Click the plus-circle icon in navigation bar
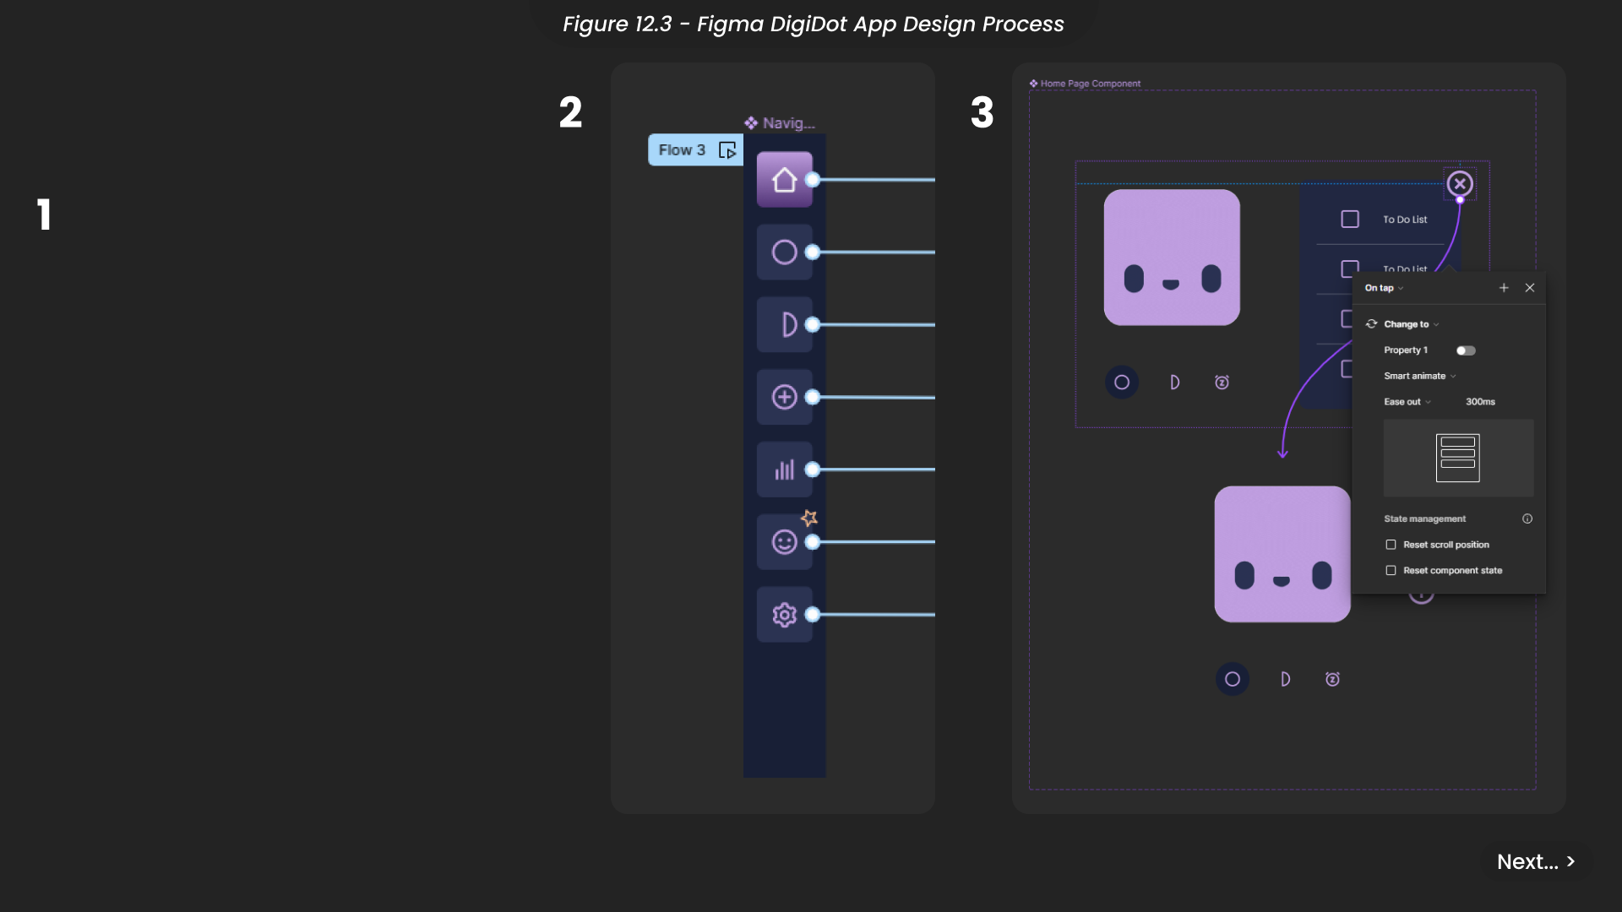Screen dimensions: 1622x912 point(785,397)
